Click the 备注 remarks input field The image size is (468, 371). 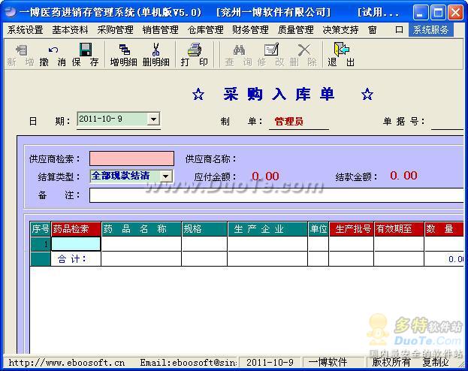(x=276, y=195)
